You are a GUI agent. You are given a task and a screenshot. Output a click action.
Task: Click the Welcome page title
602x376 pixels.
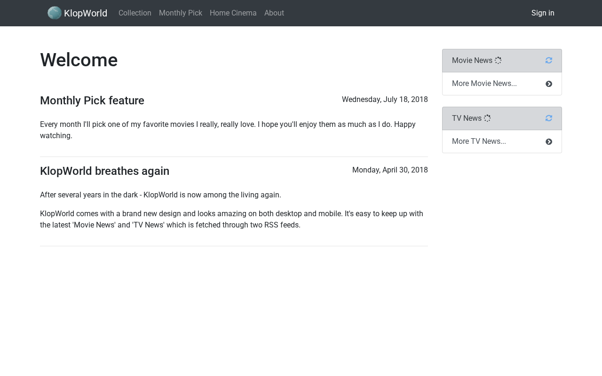pyautogui.click(x=79, y=60)
